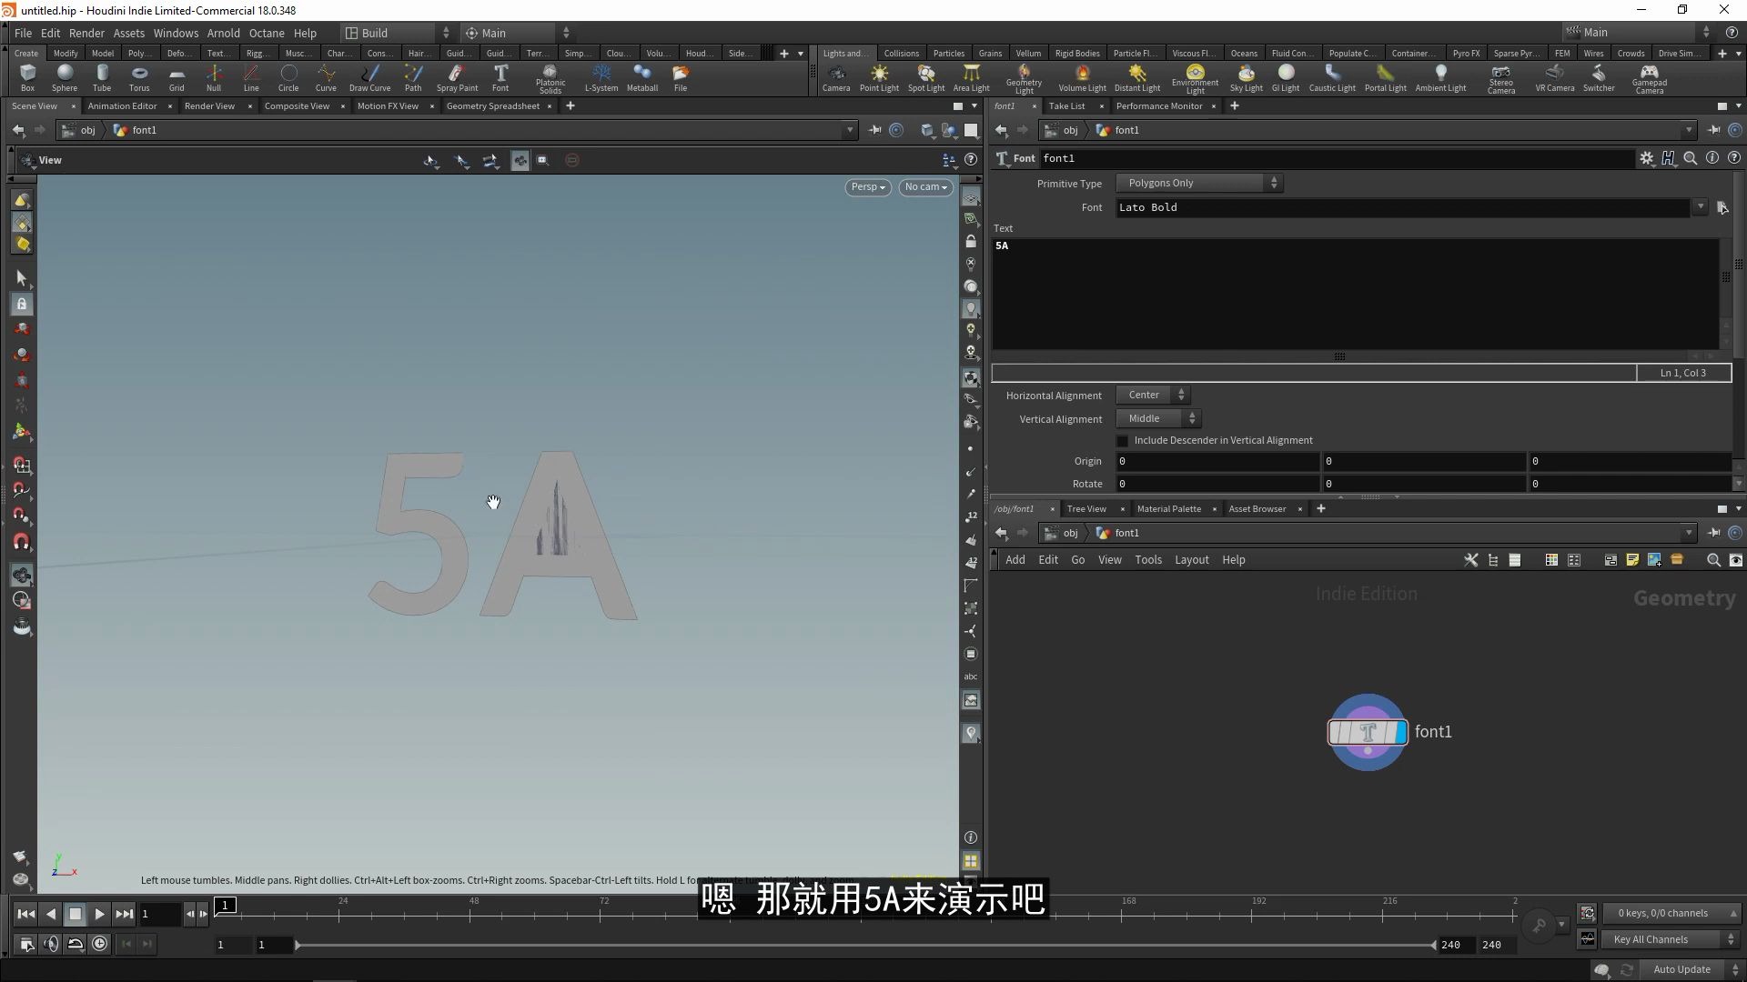Toggle Auto Update mode at bottom right
The image size is (1747, 982).
(1681, 969)
